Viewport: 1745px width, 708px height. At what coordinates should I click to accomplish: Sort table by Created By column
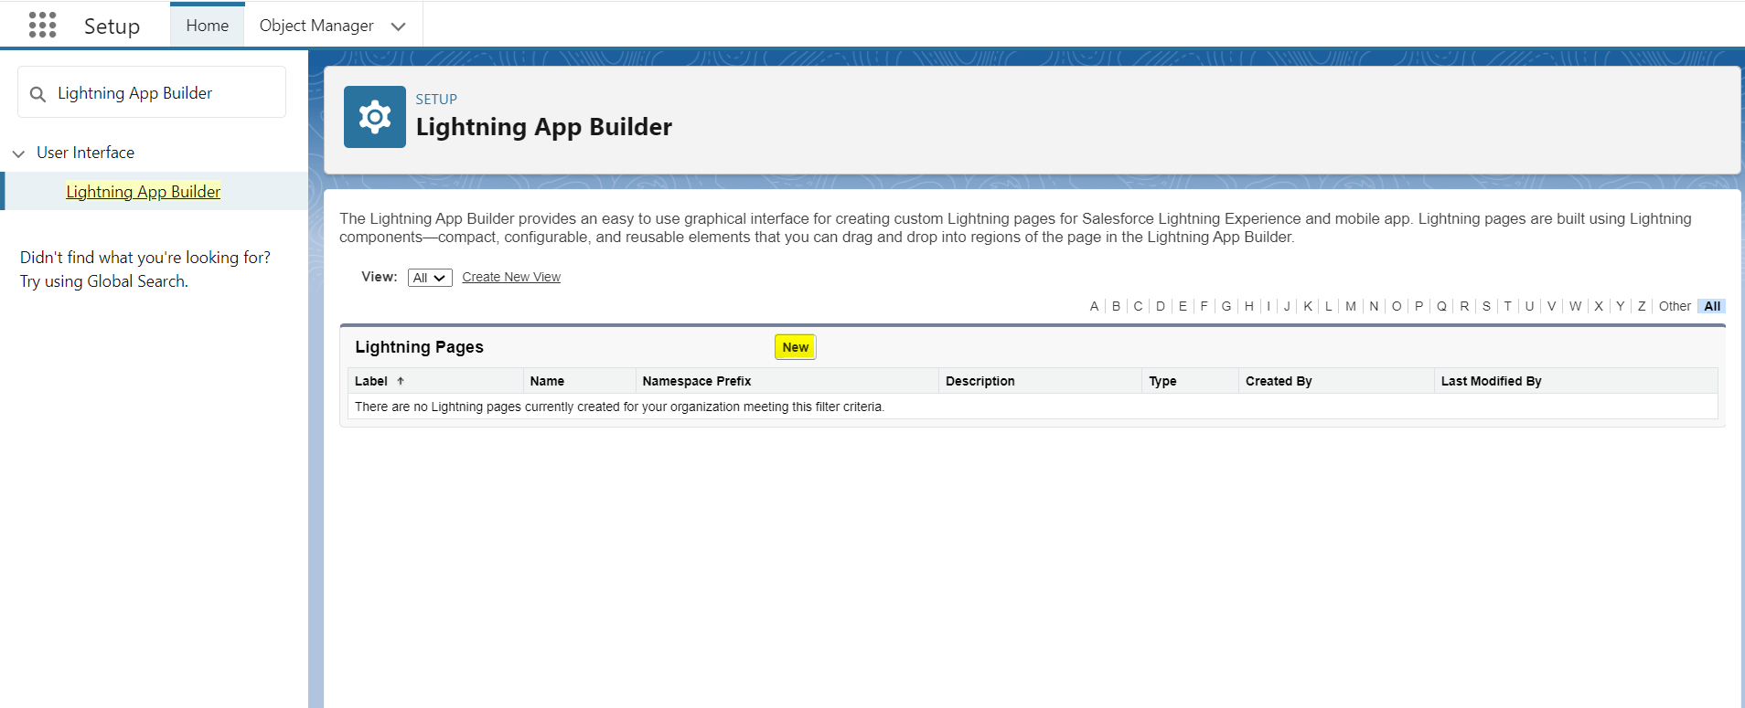click(1279, 381)
